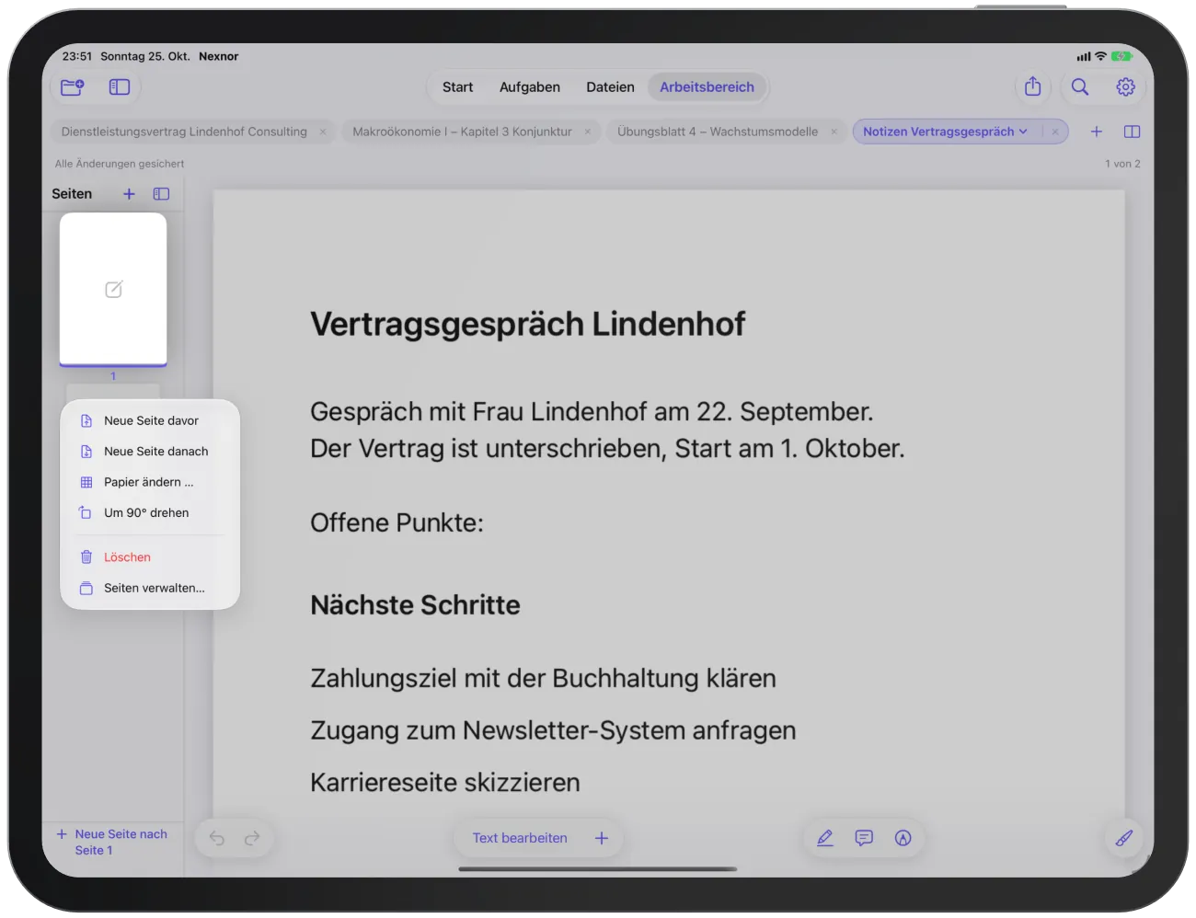The width and height of the screenshot is (1196, 918).
Task: Open the new folder icon
Action: tap(73, 87)
